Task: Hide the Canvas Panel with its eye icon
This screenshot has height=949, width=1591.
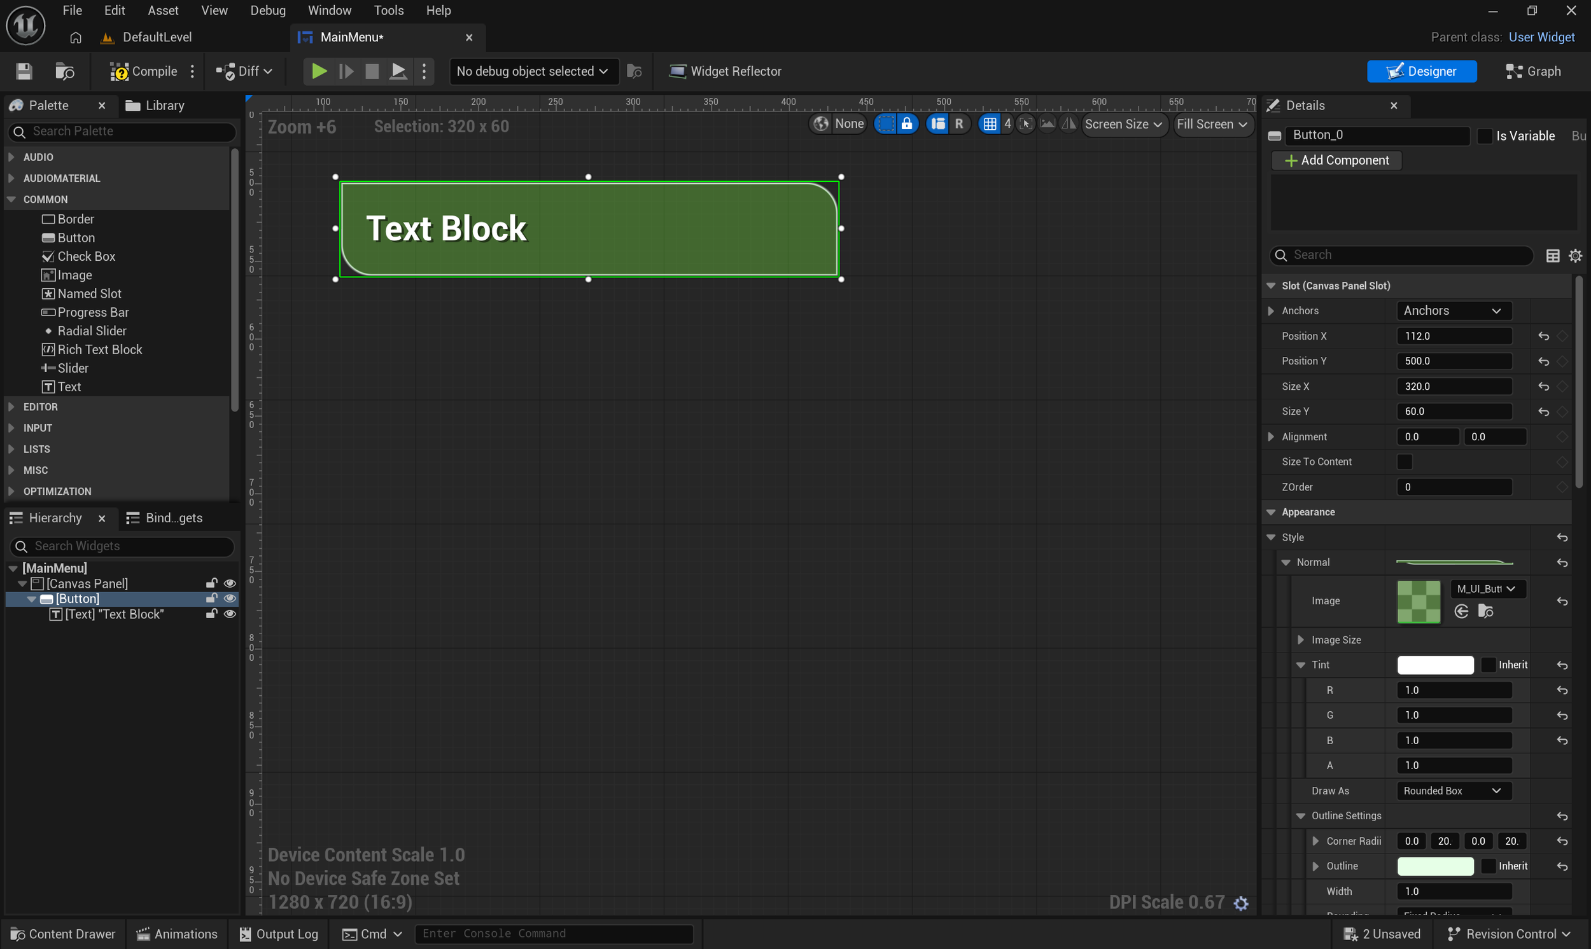Action: click(230, 583)
